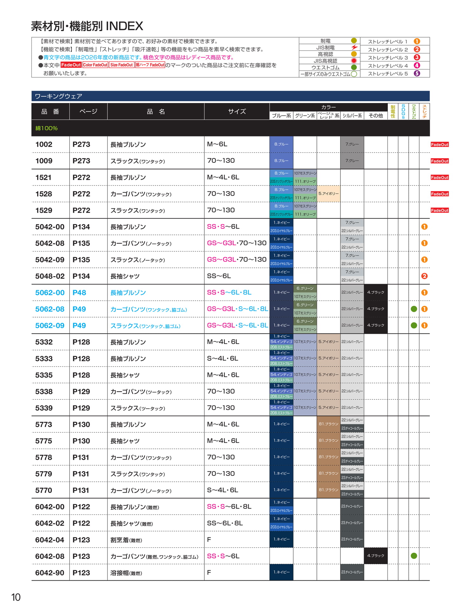The width and height of the screenshot is (474, 611).
Task: Click the 4.ブラック swatch in row 5062-00
Action: (376, 292)
